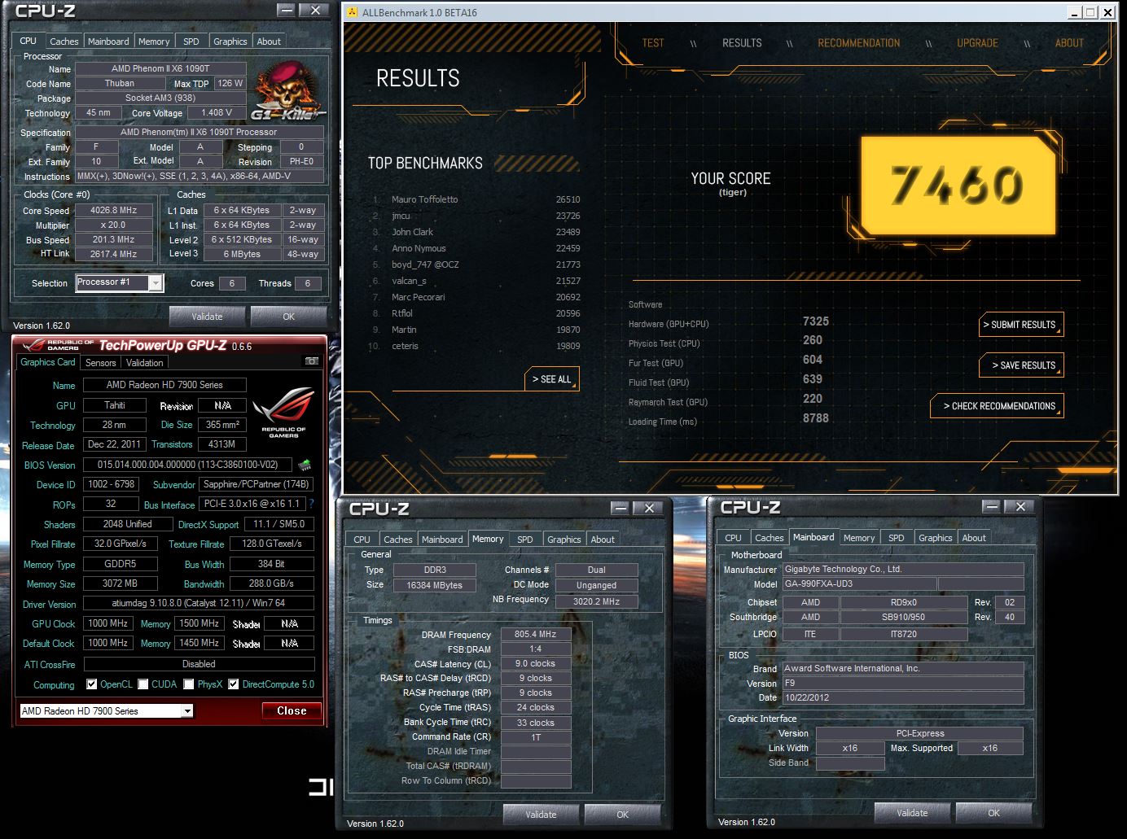This screenshot has width=1127, height=839.
Task: Click the GPU-Z Name field AMD Radeon HD 7900 Series
Action: pyautogui.click(x=164, y=385)
